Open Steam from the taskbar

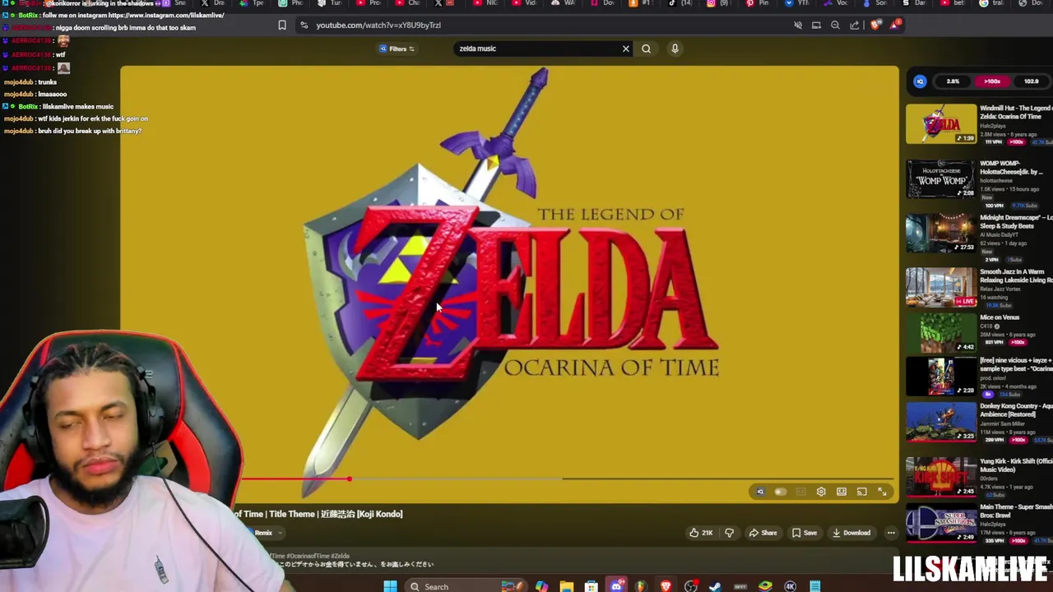pyautogui.click(x=715, y=586)
